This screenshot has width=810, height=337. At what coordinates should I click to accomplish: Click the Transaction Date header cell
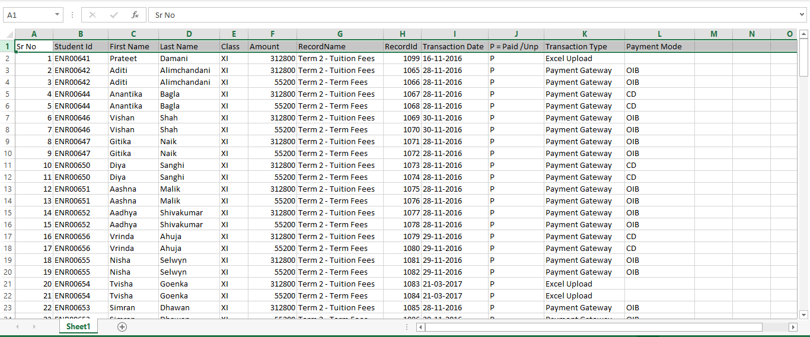click(x=455, y=46)
